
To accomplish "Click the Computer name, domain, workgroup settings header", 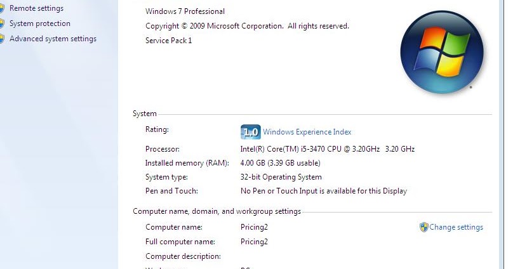I will [217, 211].
